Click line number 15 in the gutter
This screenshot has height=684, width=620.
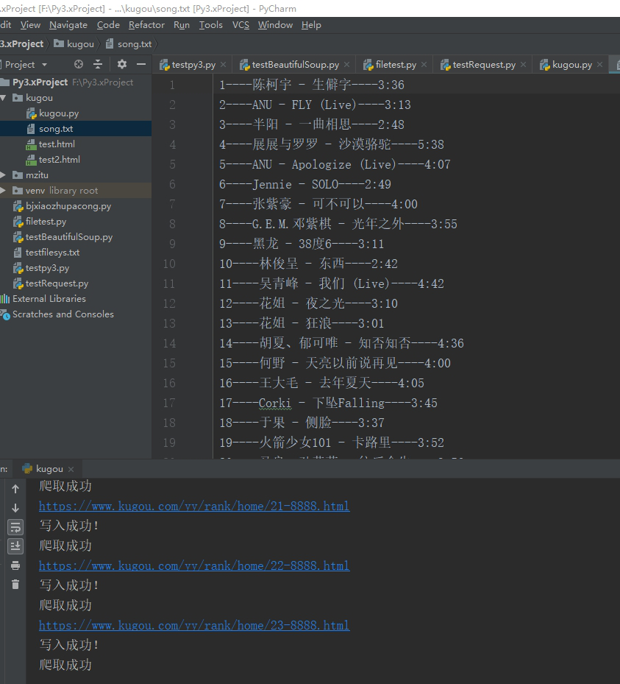[169, 364]
